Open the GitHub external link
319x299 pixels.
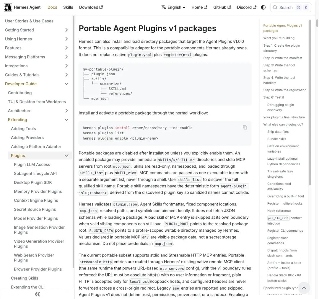tap(222, 7)
